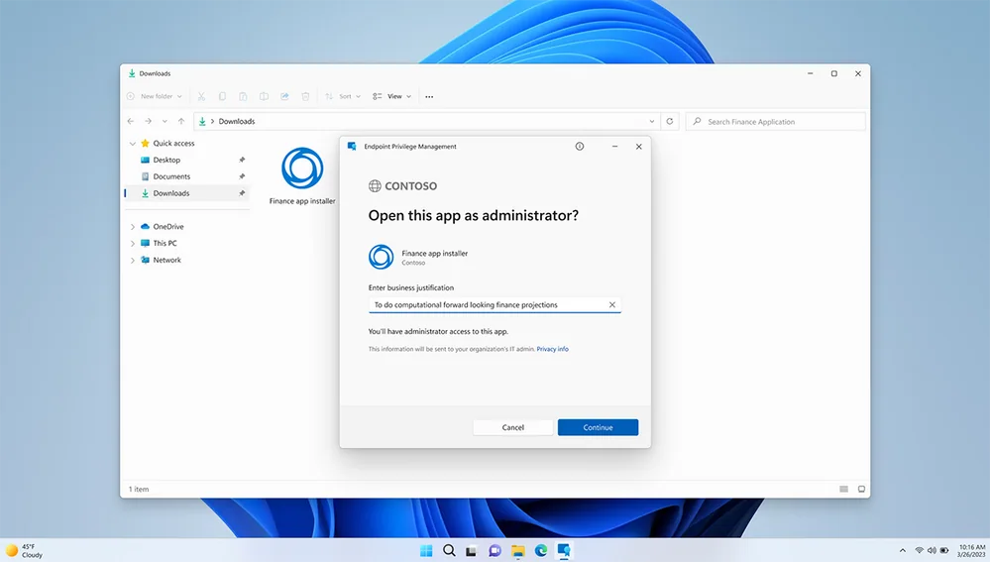Image resolution: width=990 pixels, height=562 pixels.
Task: Click the Downloads address bar path
Action: click(x=237, y=121)
